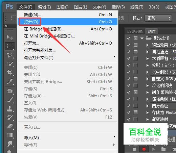
Task: Select the Clone Stamp tool
Action: [10, 109]
